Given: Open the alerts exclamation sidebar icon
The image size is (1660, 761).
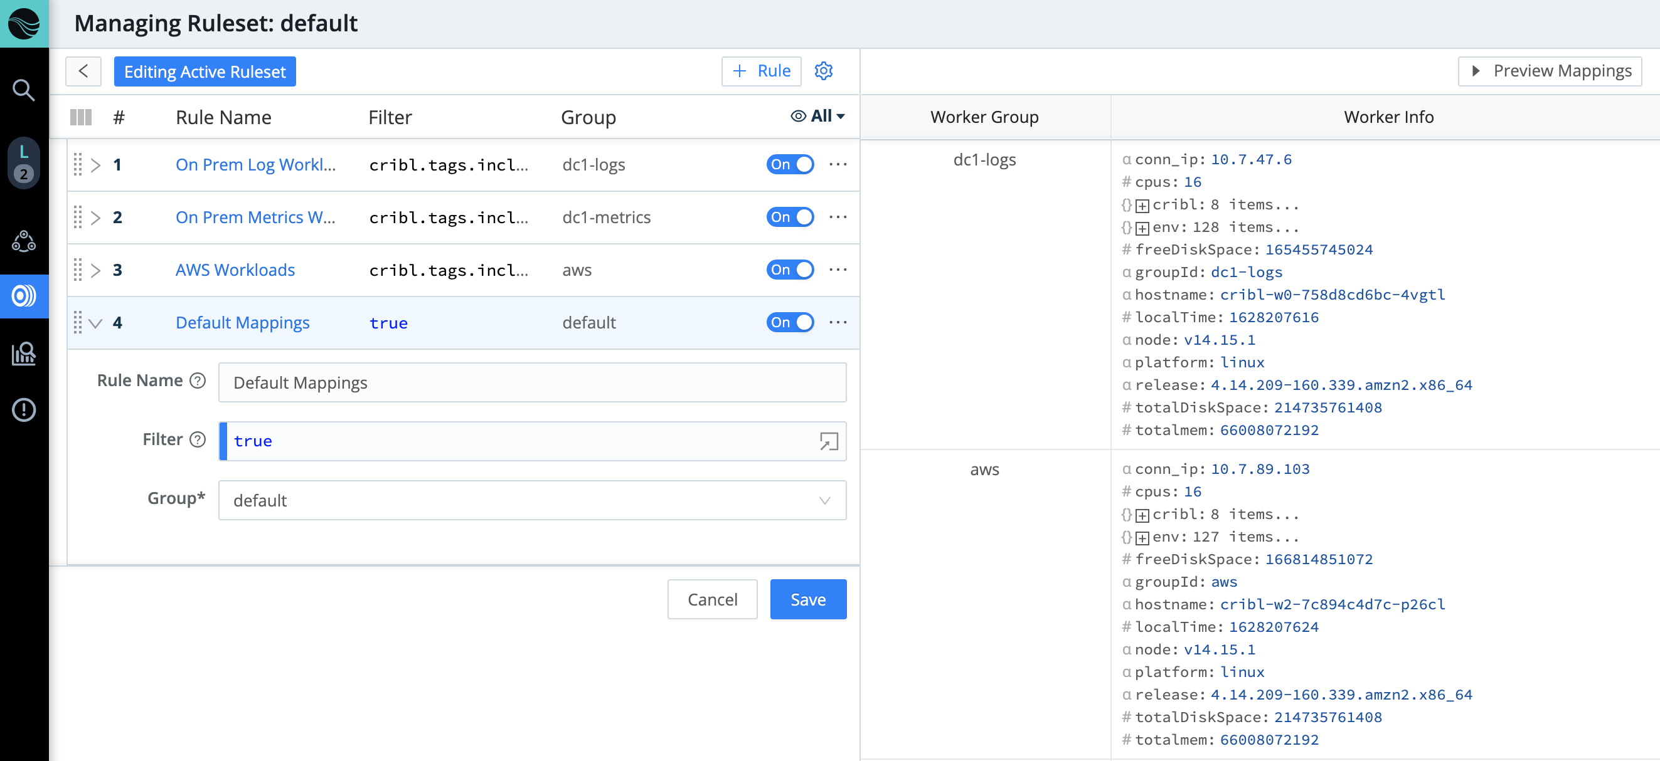Looking at the screenshot, I should (24, 409).
